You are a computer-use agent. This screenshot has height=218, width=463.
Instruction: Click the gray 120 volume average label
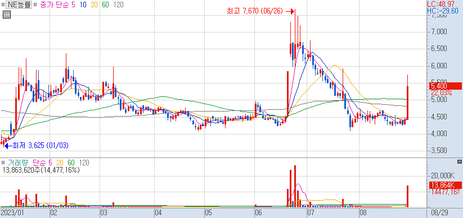pos(84,163)
